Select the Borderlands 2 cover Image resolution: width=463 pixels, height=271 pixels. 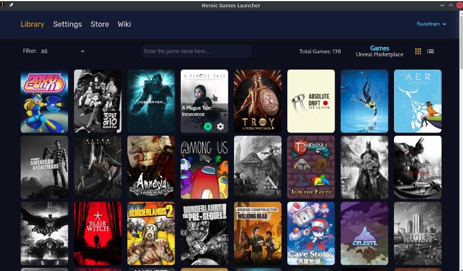[151, 233]
